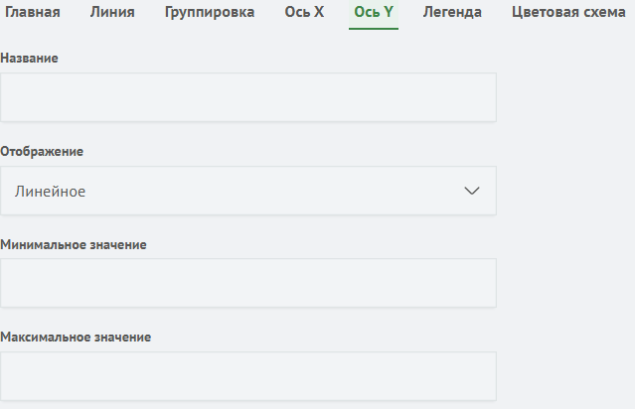Click the Отображение field label

[x=42, y=151]
